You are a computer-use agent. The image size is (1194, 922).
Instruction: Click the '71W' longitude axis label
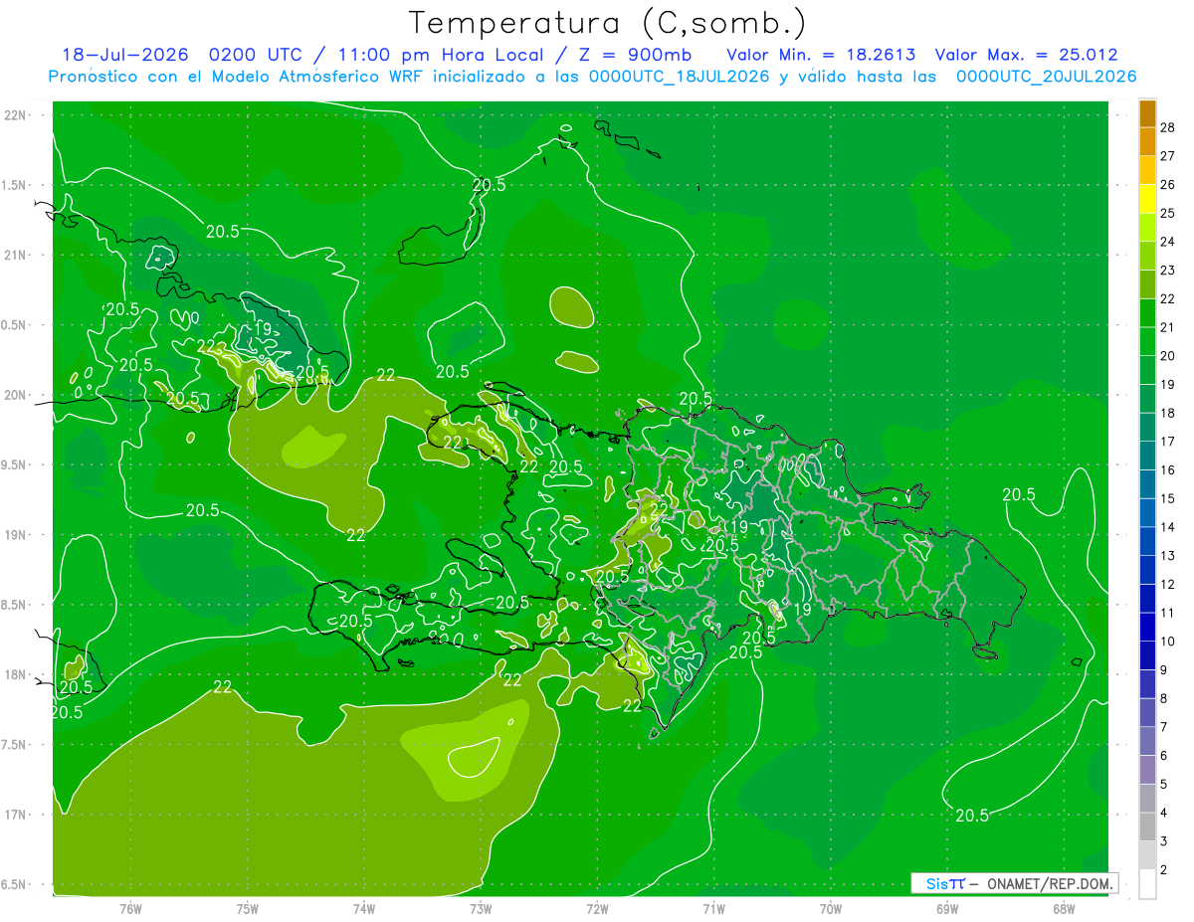click(x=713, y=909)
